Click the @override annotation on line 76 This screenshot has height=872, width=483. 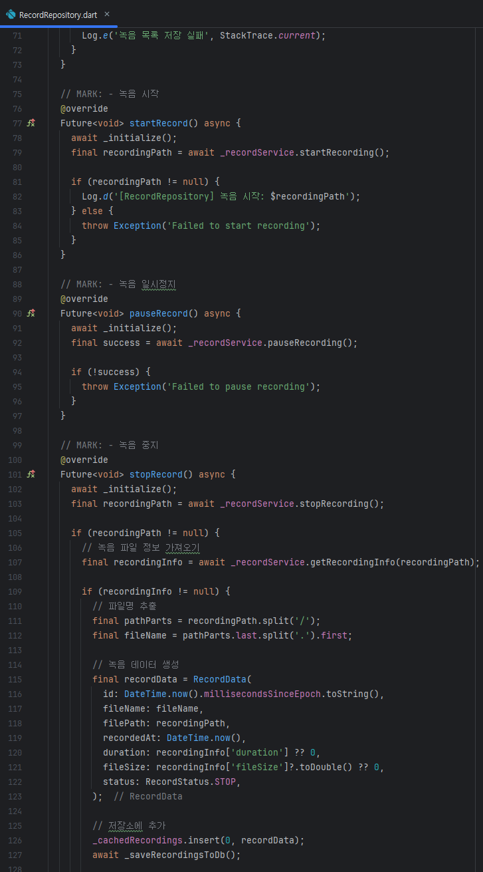click(84, 108)
